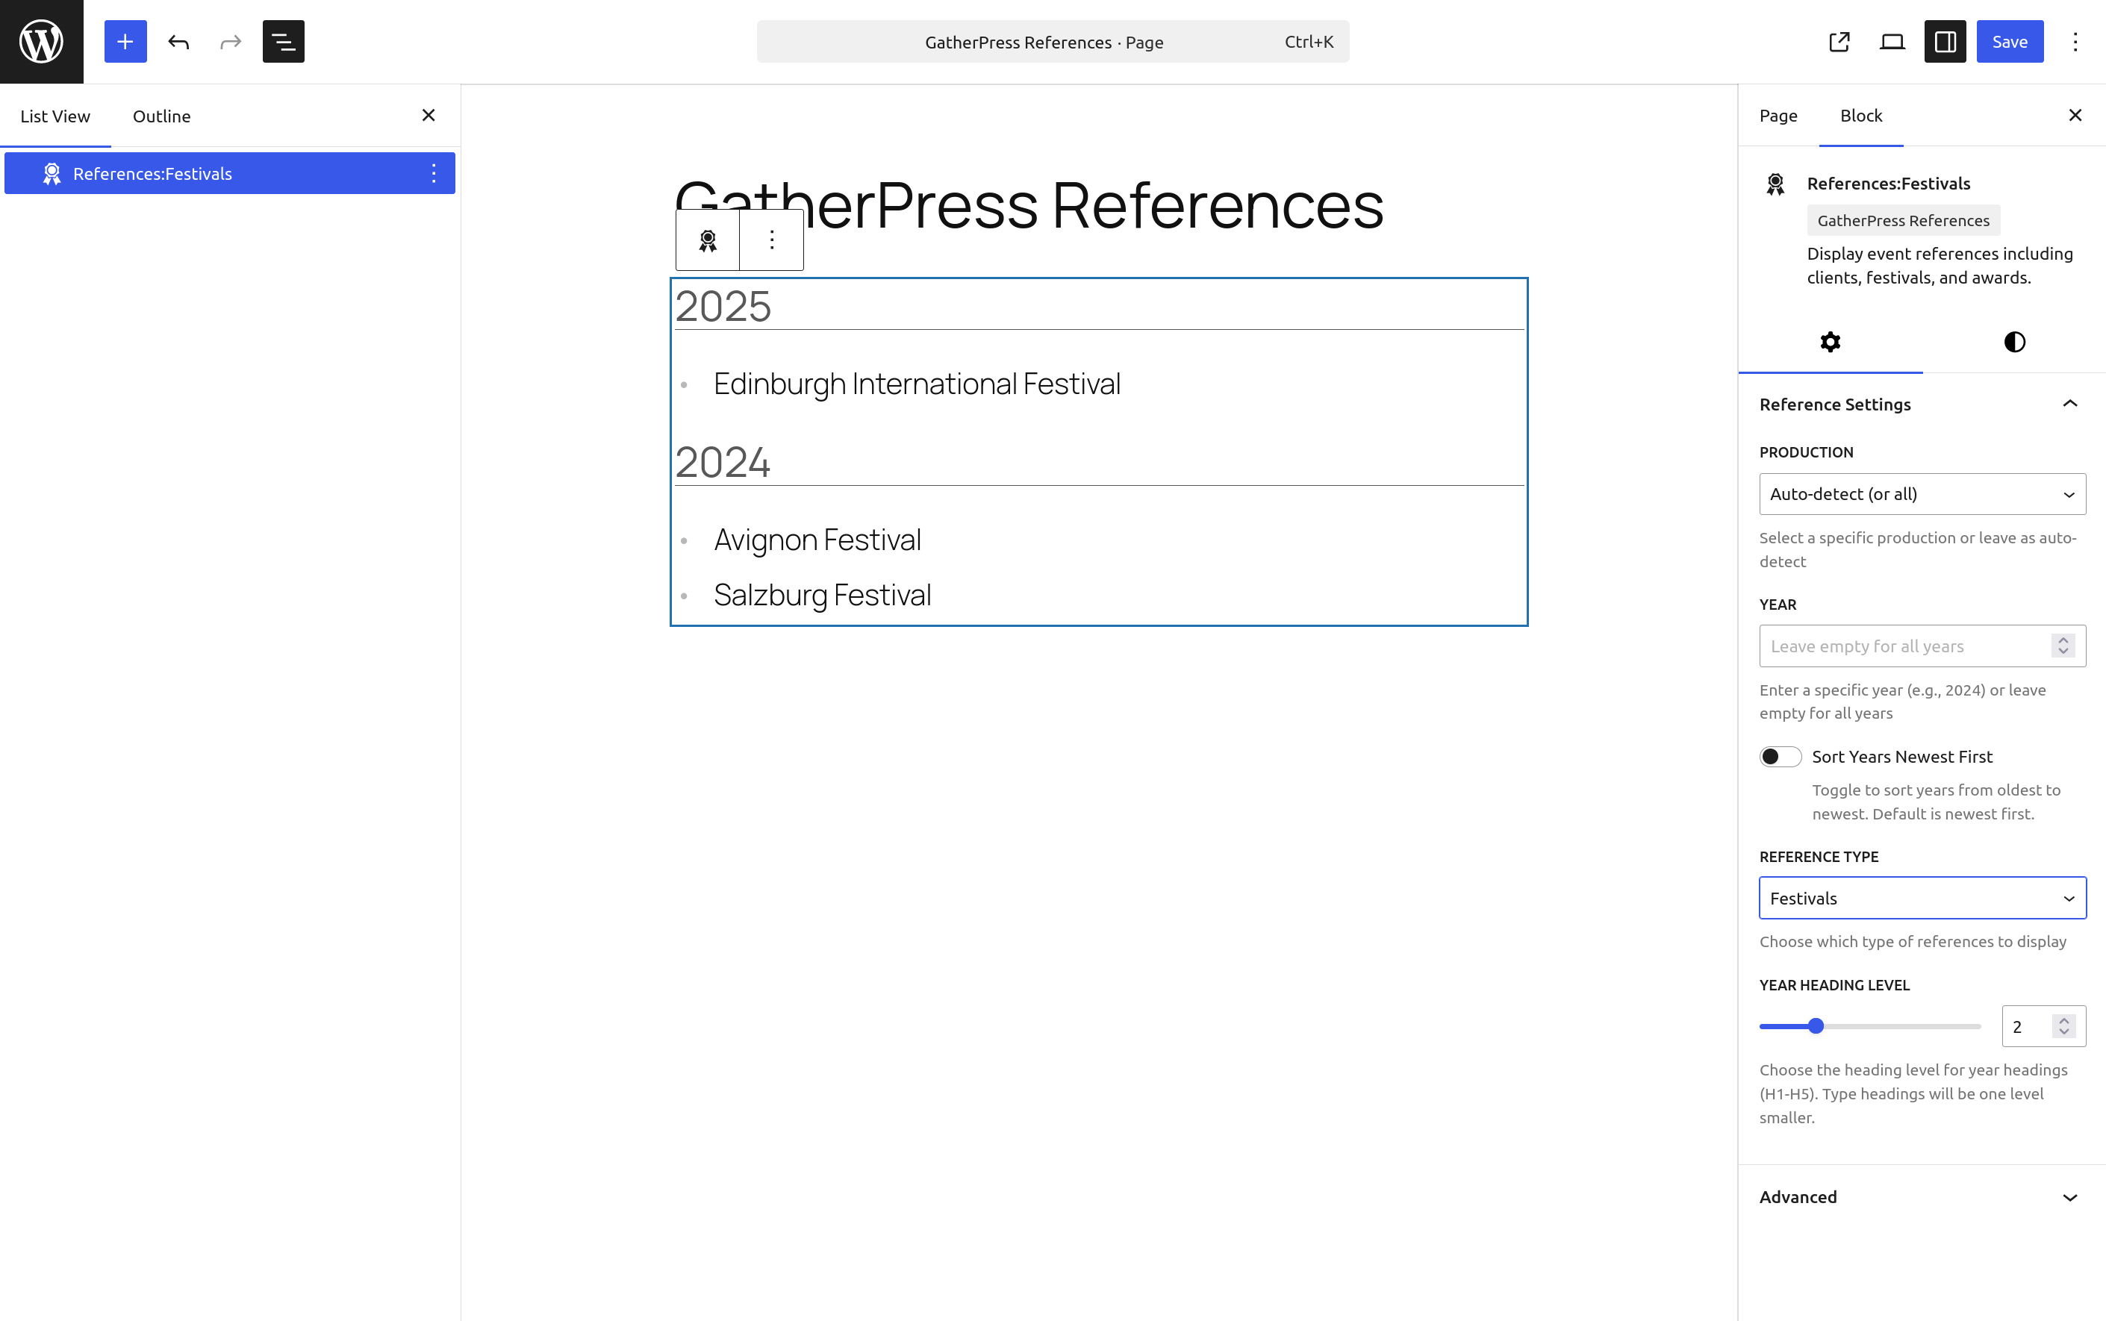Adjust the Year Heading Level slider
Image resolution: width=2106 pixels, height=1321 pixels.
tap(1869, 1025)
